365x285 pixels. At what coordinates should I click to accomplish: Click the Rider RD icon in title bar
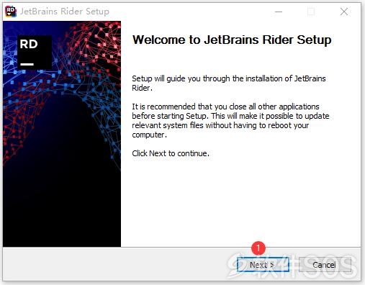[11, 12]
